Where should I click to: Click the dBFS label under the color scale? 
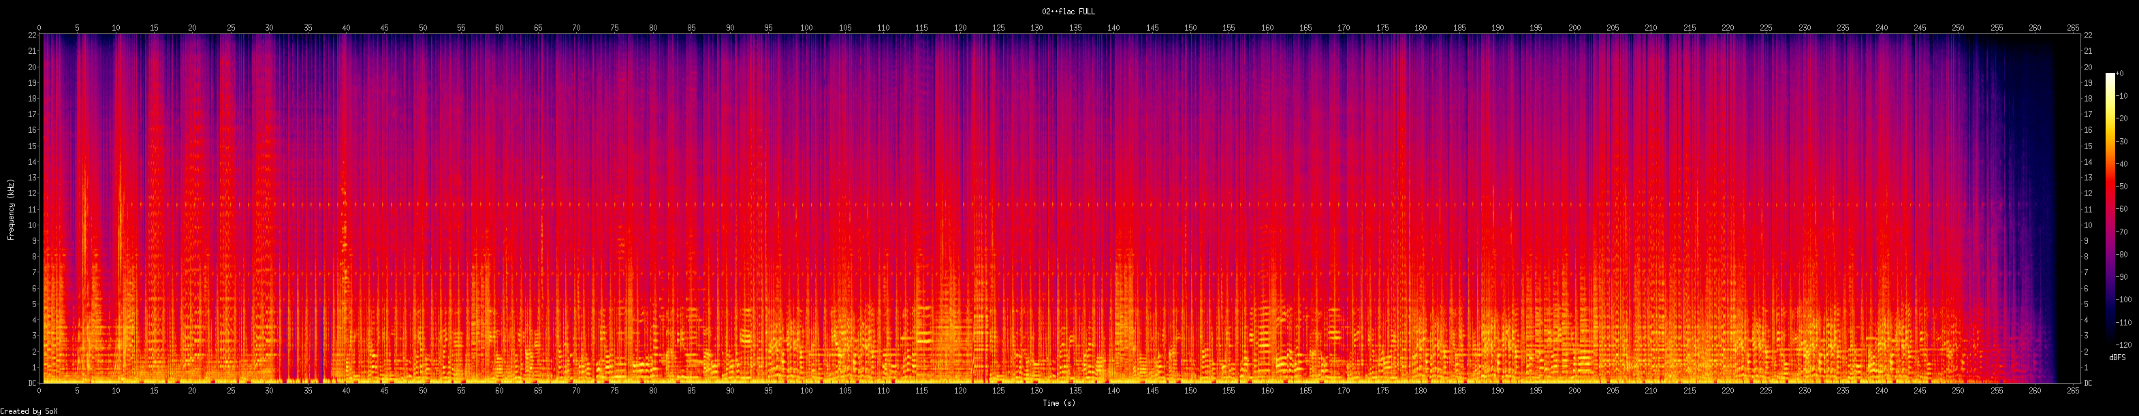tap(2117, 357)
